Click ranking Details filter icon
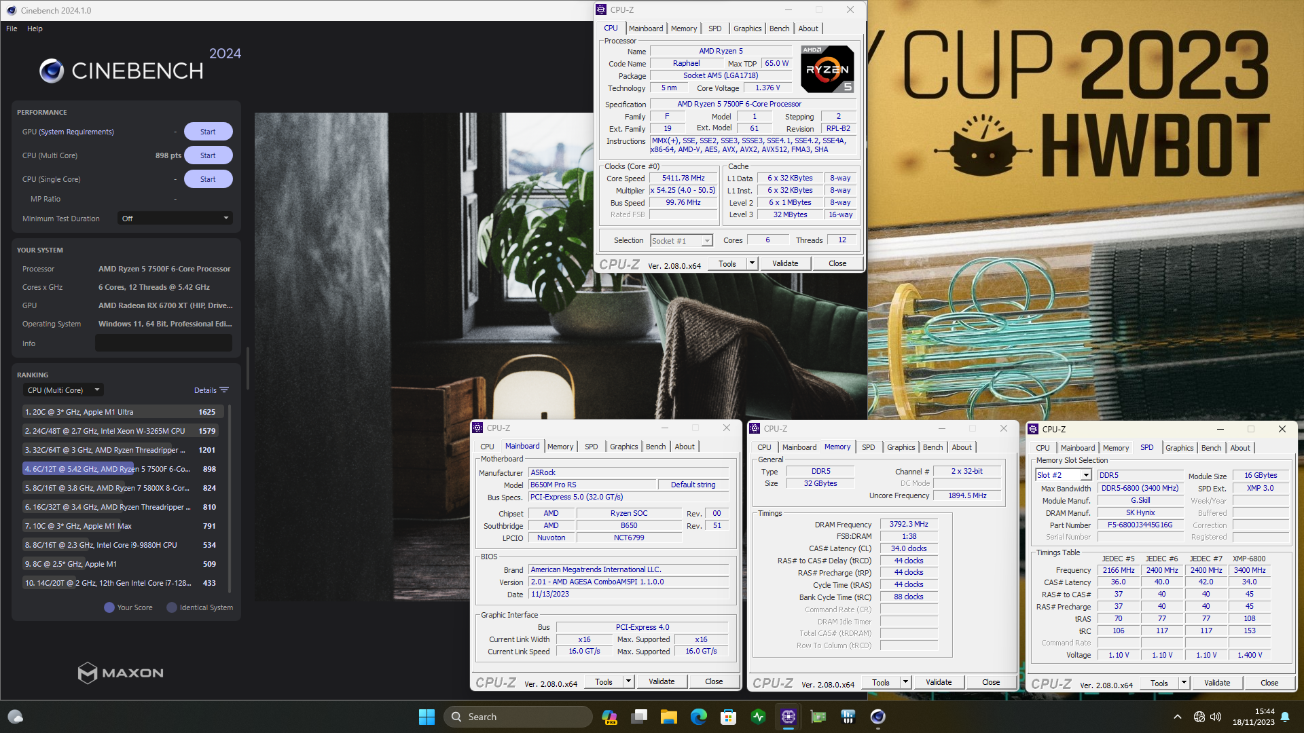Viewport: 1304px width, 733px height. pos(224,390)
